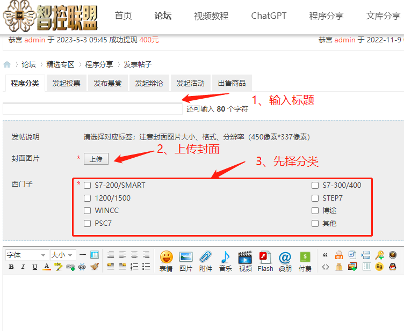Check the S7-200/SMART checkbox

88,186
